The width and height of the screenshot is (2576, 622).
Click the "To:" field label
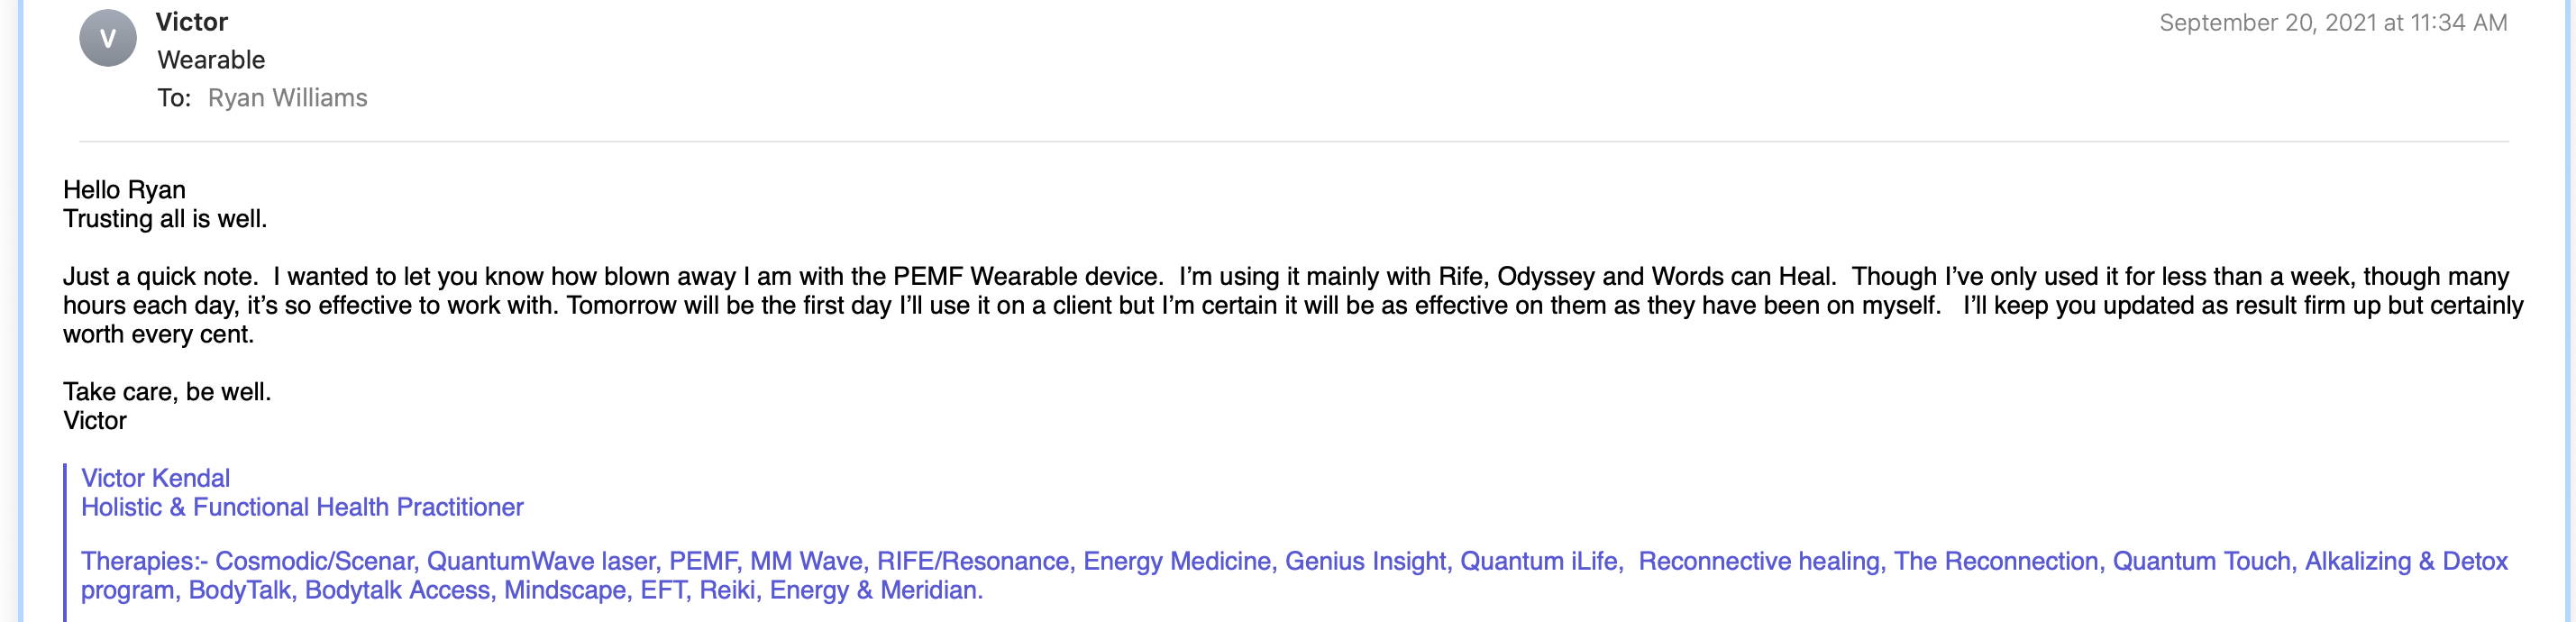174,98
